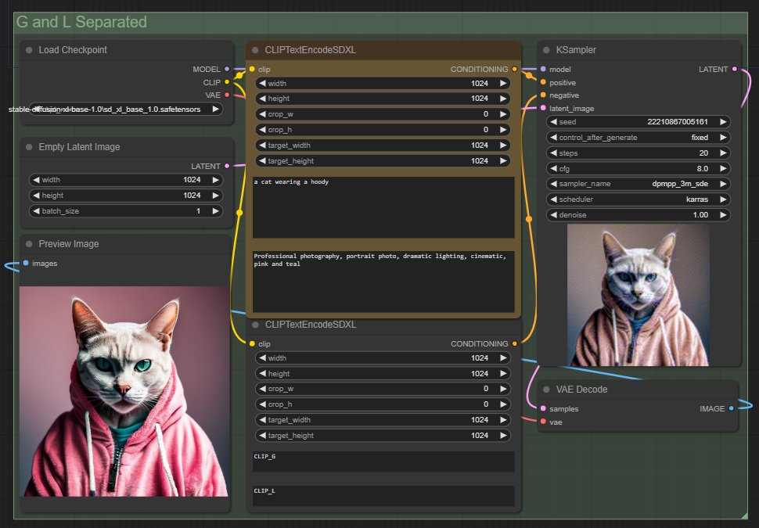Decrease Empty Latent Image height with left arrow
Image resolution: width=759 pixels, height=528 pixels.
point(36,196)
